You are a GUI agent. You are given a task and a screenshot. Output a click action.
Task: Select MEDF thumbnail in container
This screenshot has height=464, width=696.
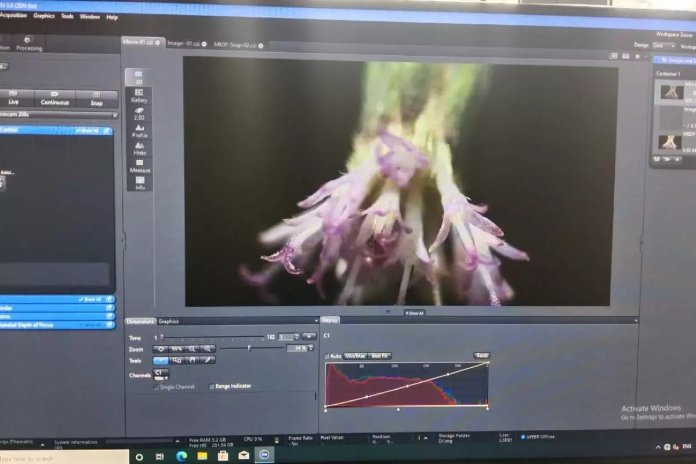[670, 142]
